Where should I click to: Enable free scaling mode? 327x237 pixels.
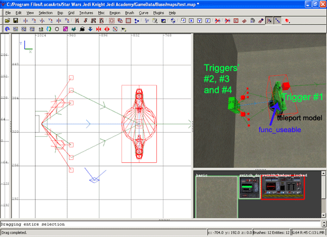(x=183, y=21)
